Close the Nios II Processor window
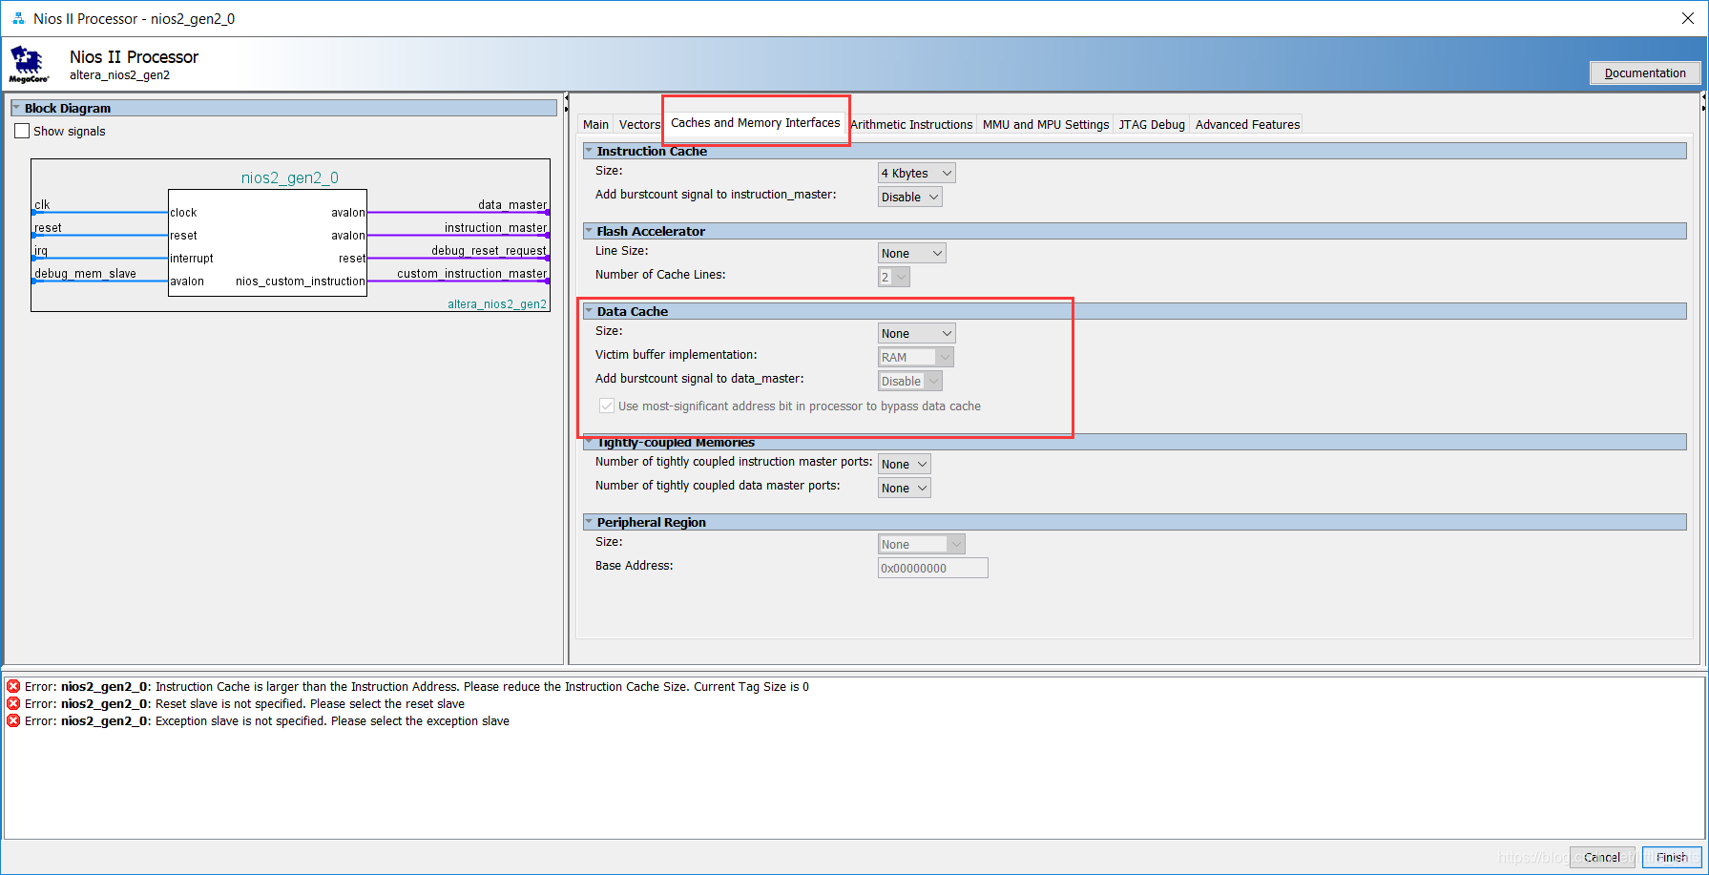1709x875 pixels. point(1687,18)
